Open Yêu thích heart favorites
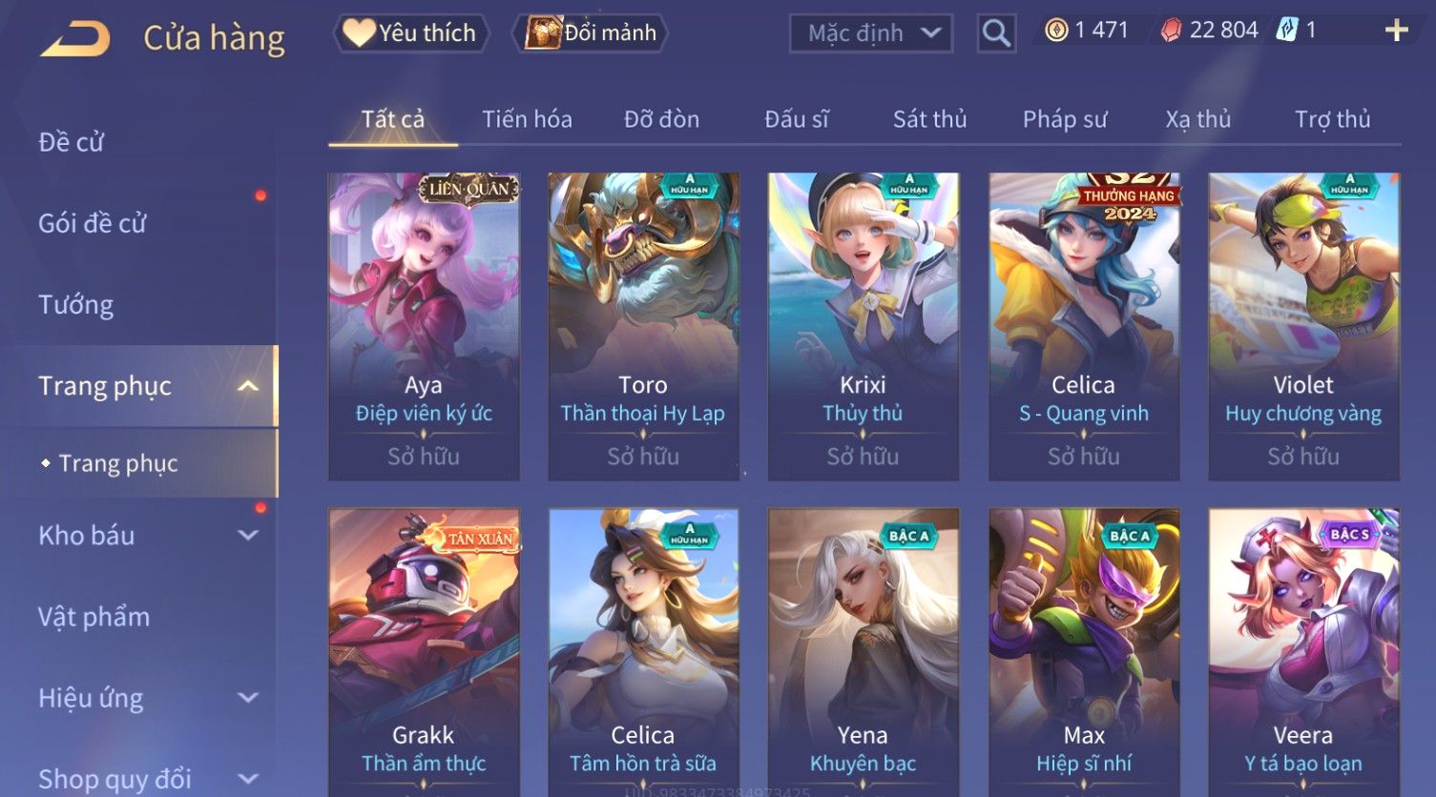This screenshot has height=797, width=1436. click(411, 33)
